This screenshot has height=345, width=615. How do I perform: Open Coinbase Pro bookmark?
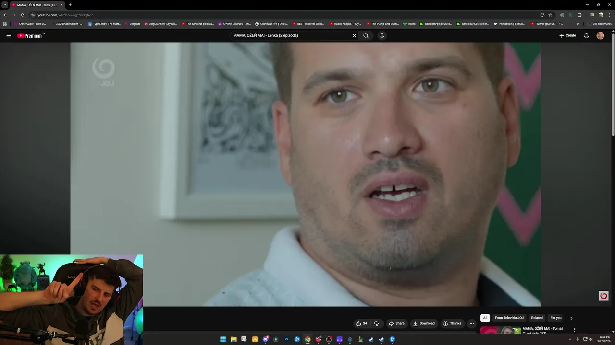coord(271,23)
